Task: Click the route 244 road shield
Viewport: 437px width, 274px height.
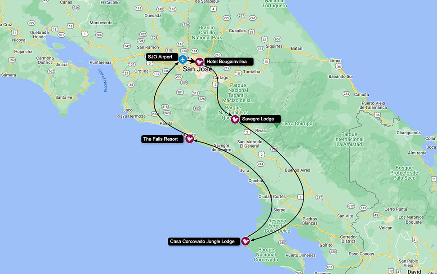Action: pyautogui.click(x=261, y=164)
